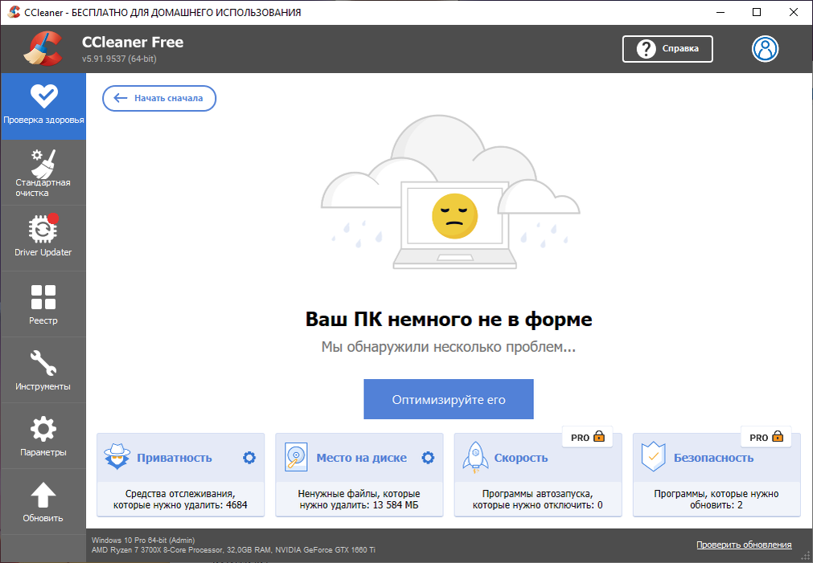Click text Мы обнаружили несколько проблем...
813x563 pixels.
click(x=449, y=347)
